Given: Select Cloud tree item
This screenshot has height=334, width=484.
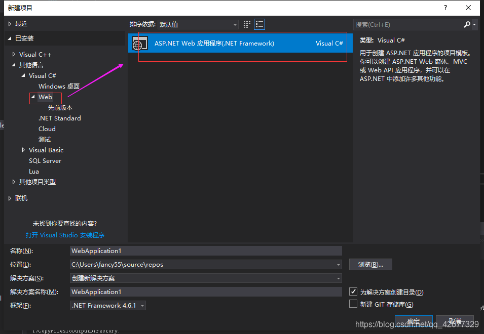Looking at the screenshot, I should pyautogui.click(x=47, y=129).
